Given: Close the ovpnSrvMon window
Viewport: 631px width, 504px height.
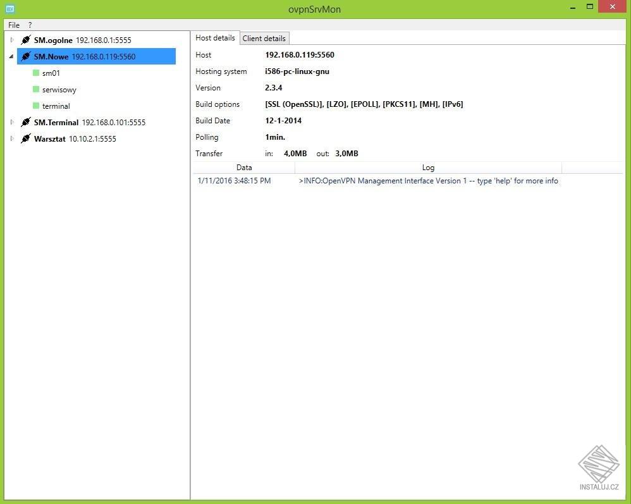Looking at the screenshot, I should [613, 7].
